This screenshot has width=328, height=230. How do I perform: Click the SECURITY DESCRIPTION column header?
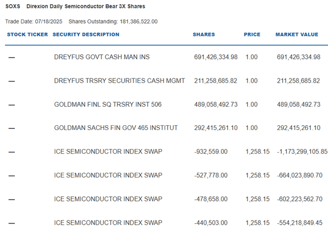click(86, 35)
